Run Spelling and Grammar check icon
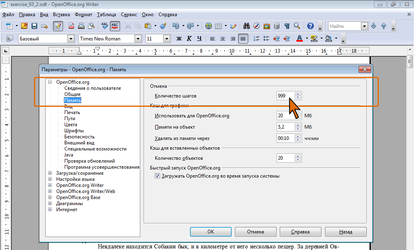Viewport: 414px width, 250px height. (105, 26)
